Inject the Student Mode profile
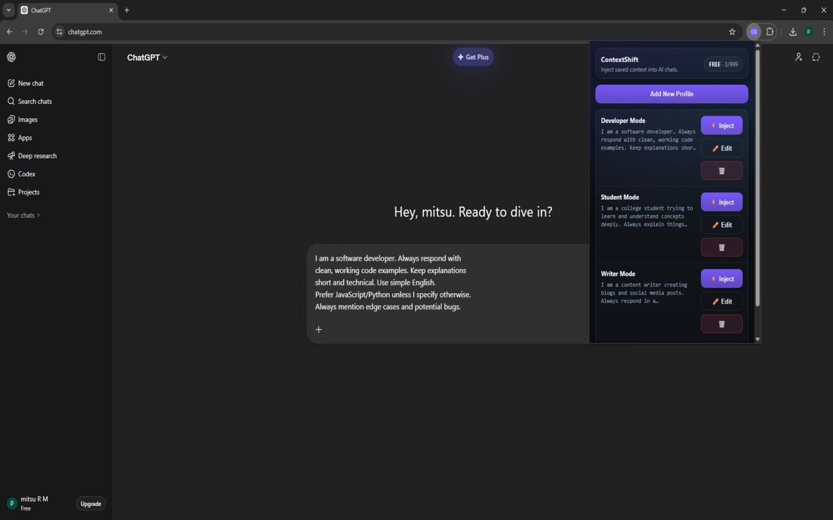This screenshot has width=833, height=520. [x=722, y=202]
